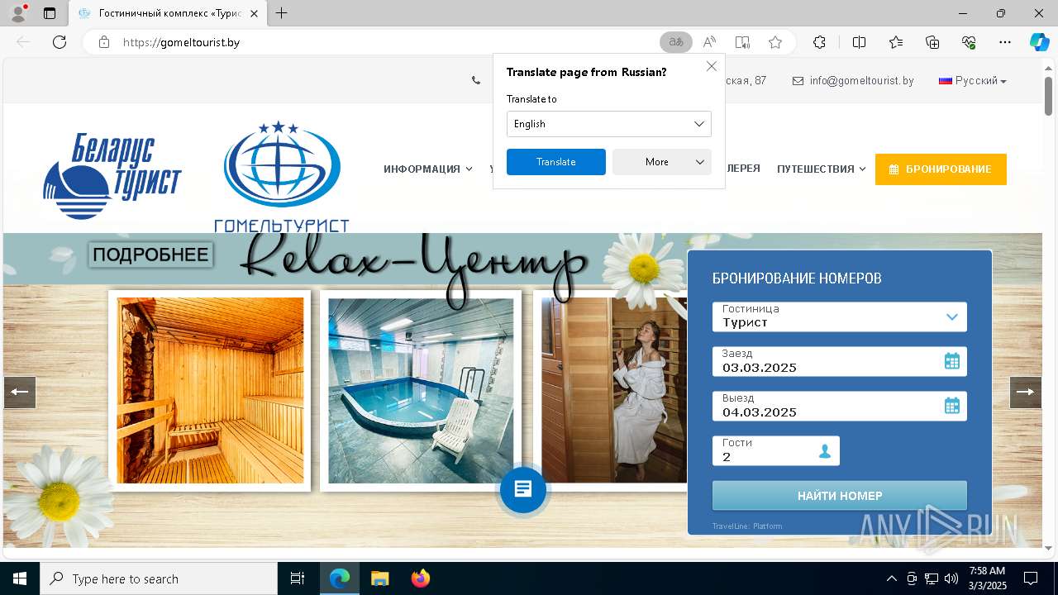
Task: Open the tab actions menu icon
Action: tap(50, 13)
